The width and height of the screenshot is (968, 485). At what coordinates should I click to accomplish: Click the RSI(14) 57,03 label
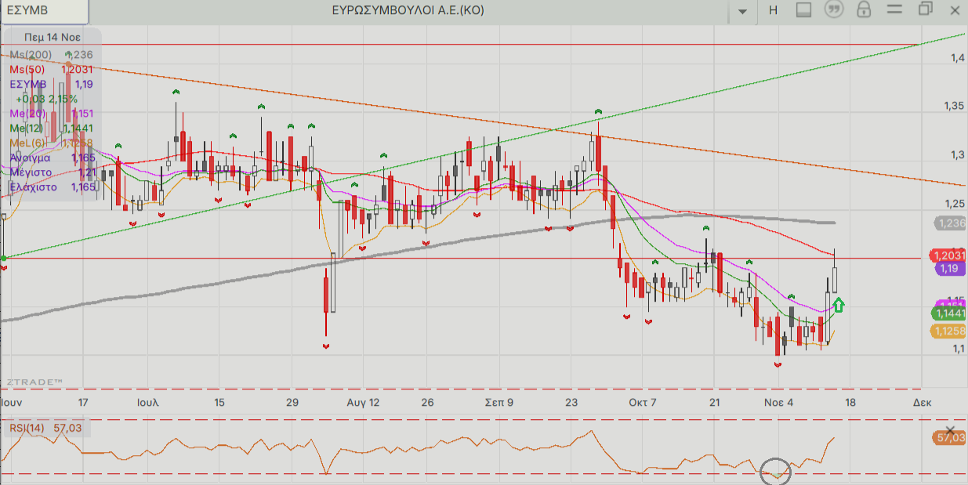point(46,428)
